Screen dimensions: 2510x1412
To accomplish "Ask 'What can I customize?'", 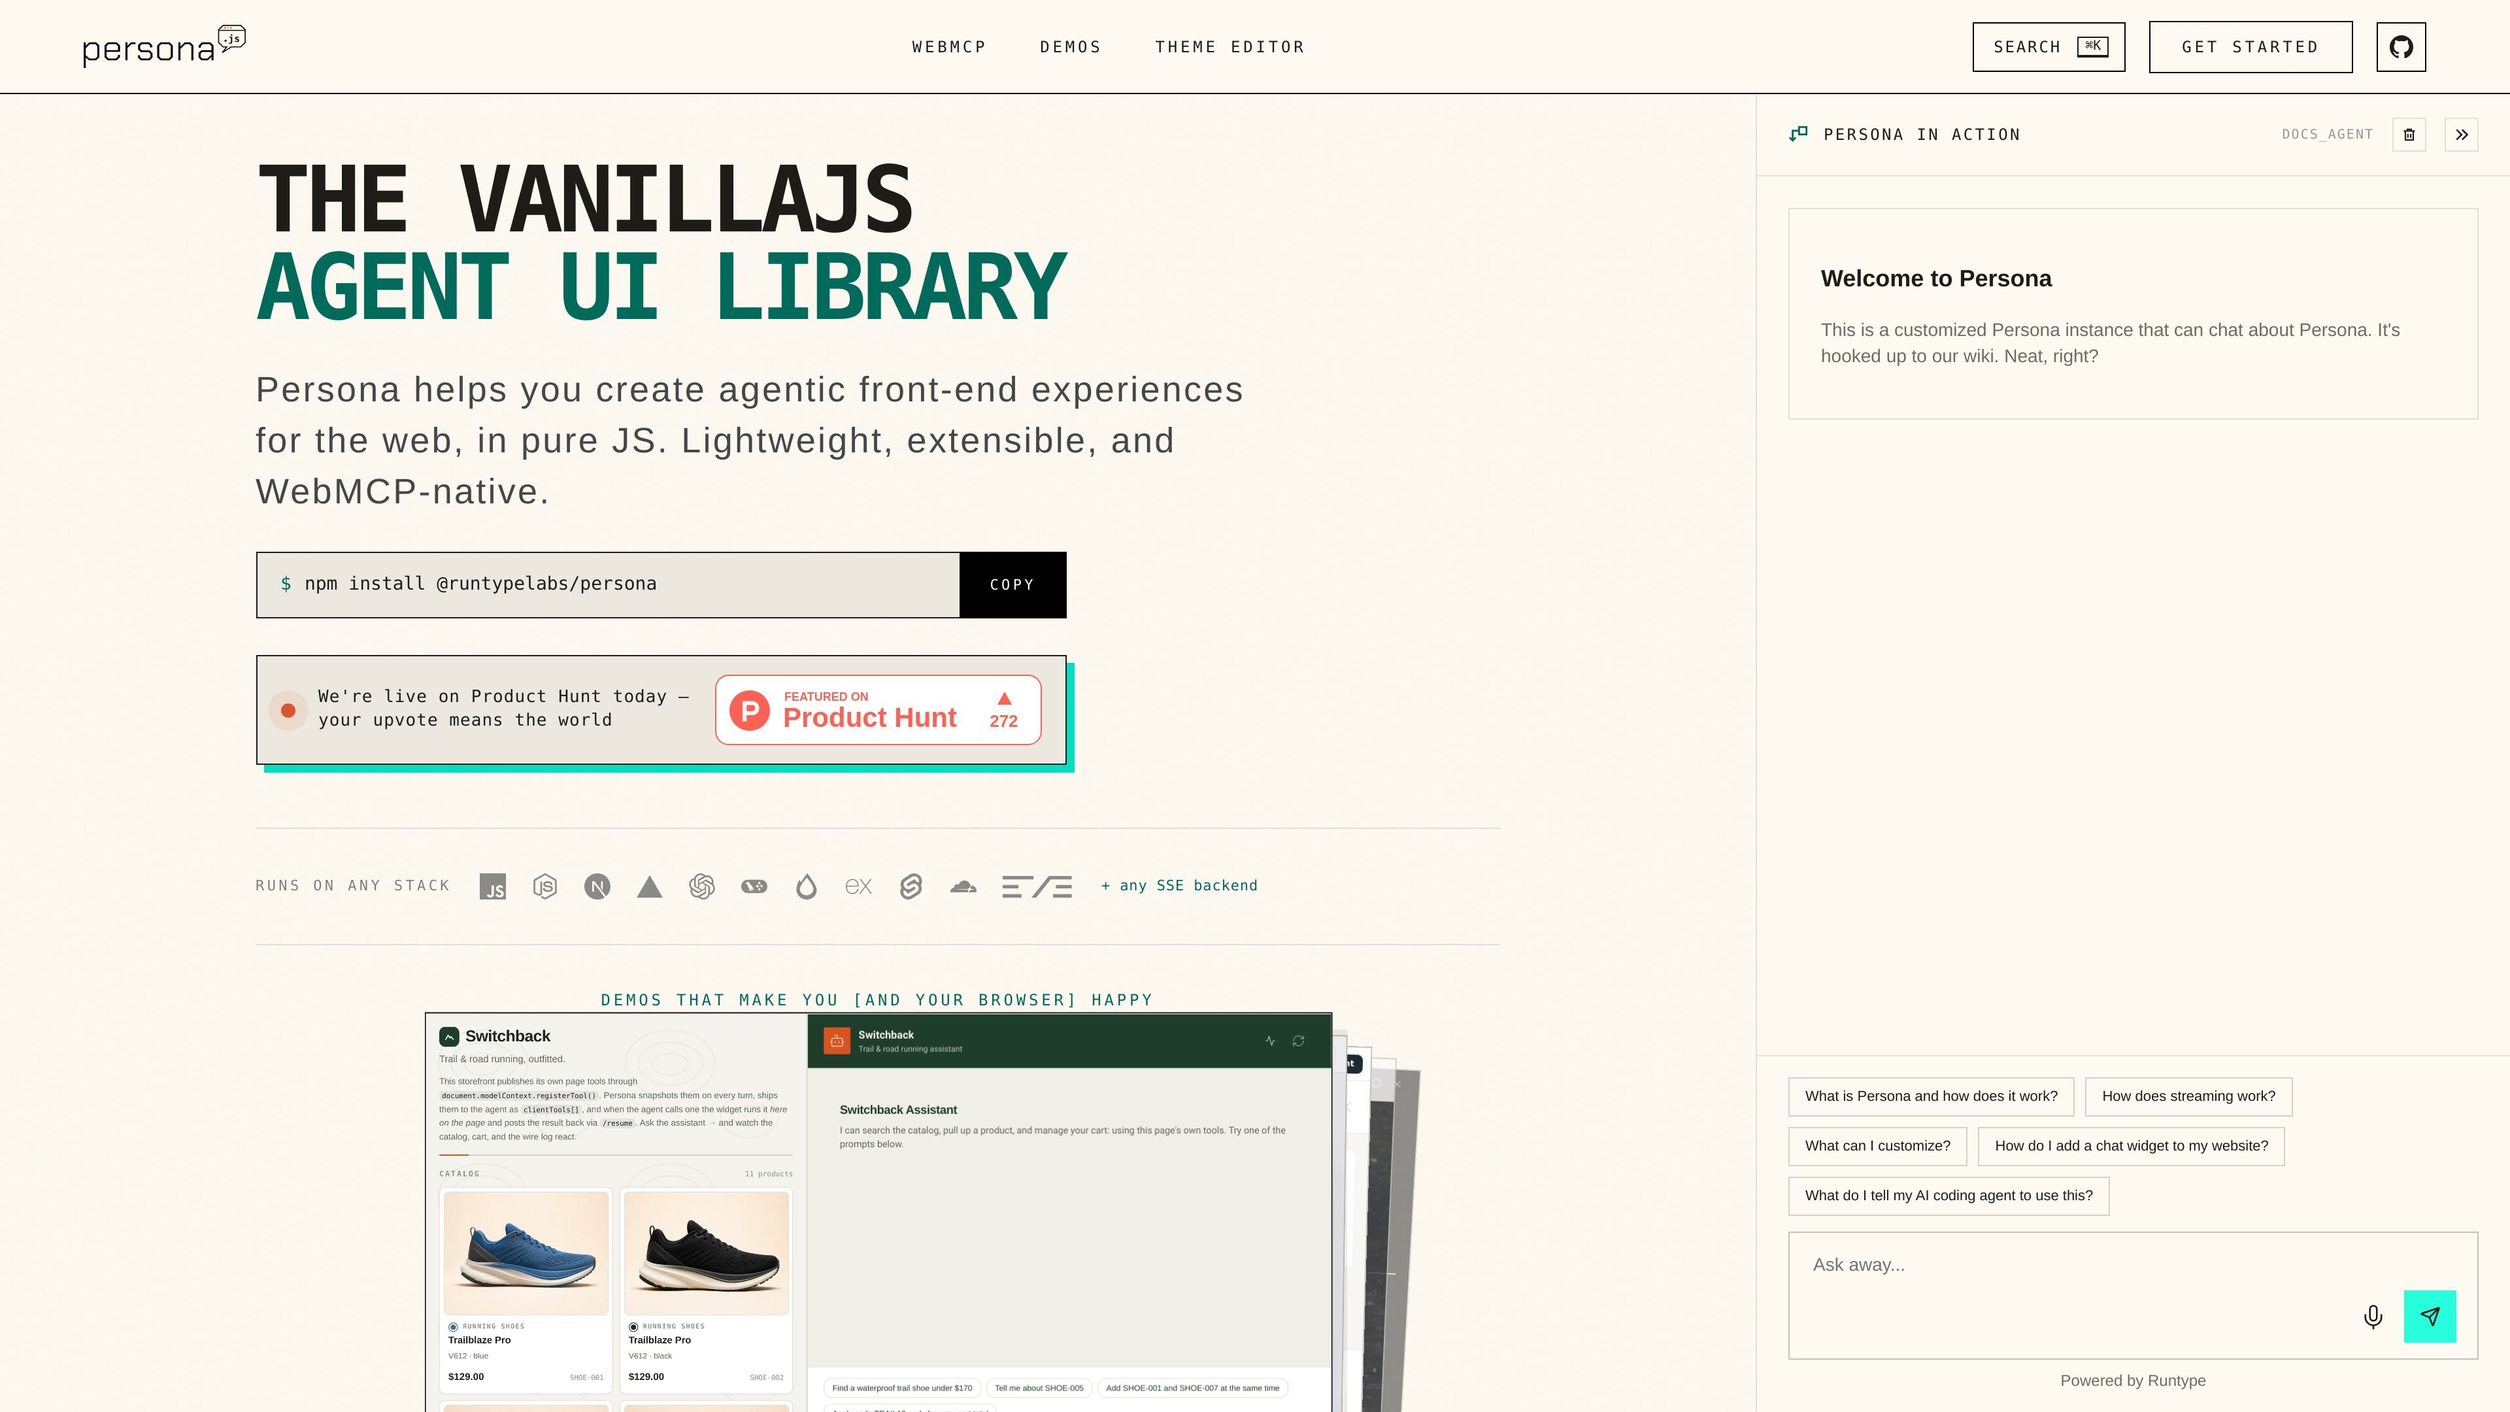I will click(1878, 1147).
